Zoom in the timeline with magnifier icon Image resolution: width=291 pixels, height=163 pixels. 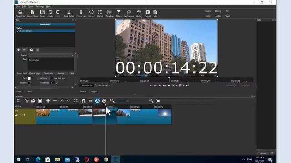point(151,101)
